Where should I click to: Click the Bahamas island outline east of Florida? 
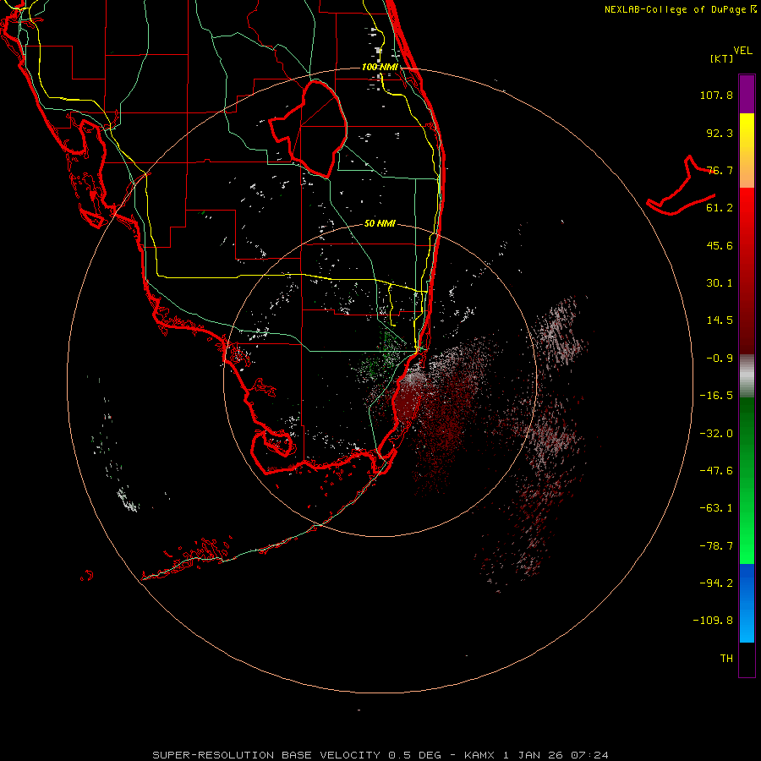681,186
